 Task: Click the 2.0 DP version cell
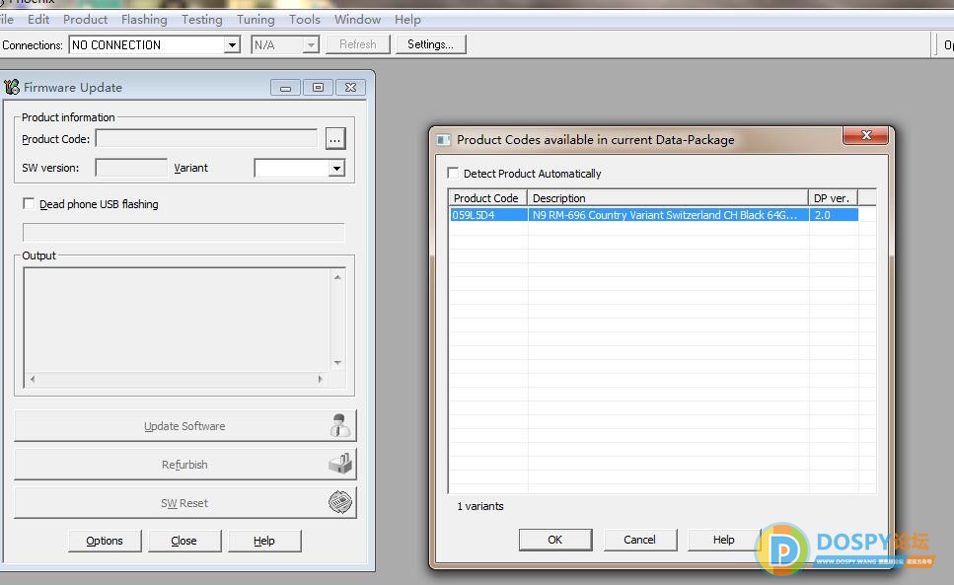click(834, 215)
